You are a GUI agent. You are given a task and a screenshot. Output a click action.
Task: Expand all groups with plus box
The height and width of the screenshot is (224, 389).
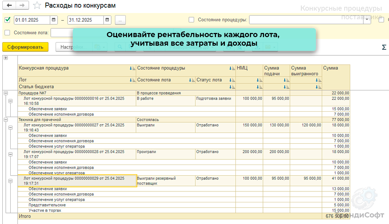(6, 58)
